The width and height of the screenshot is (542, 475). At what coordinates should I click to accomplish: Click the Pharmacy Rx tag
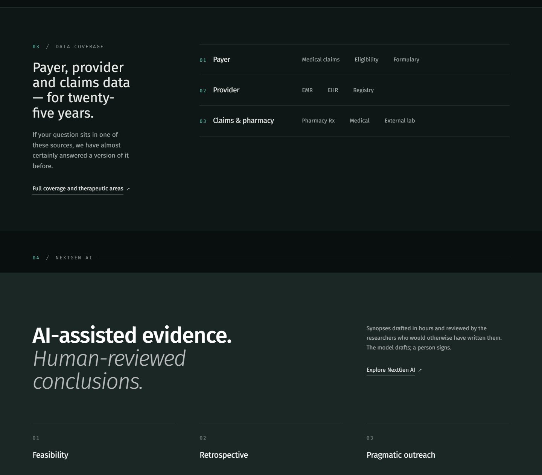click(x=318, y=121)
